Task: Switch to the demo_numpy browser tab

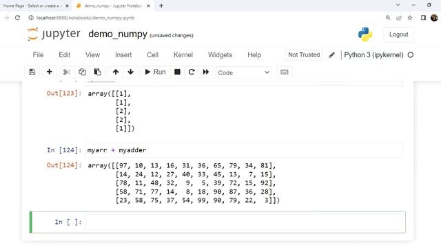Action: [x=112, y=6]
